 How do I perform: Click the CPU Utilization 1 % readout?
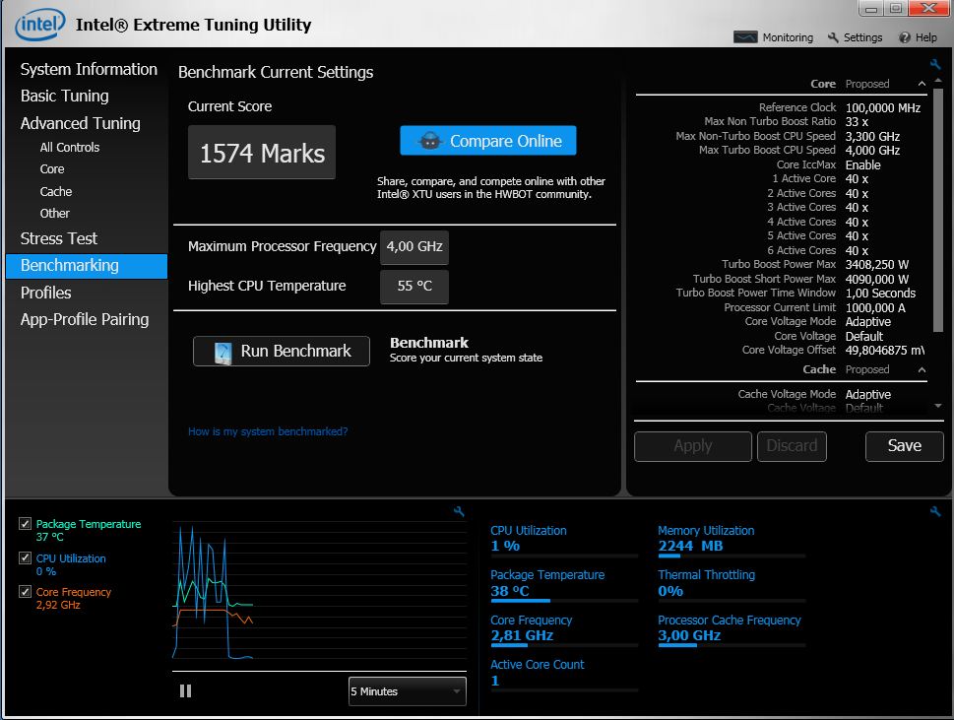coord(505,546)
